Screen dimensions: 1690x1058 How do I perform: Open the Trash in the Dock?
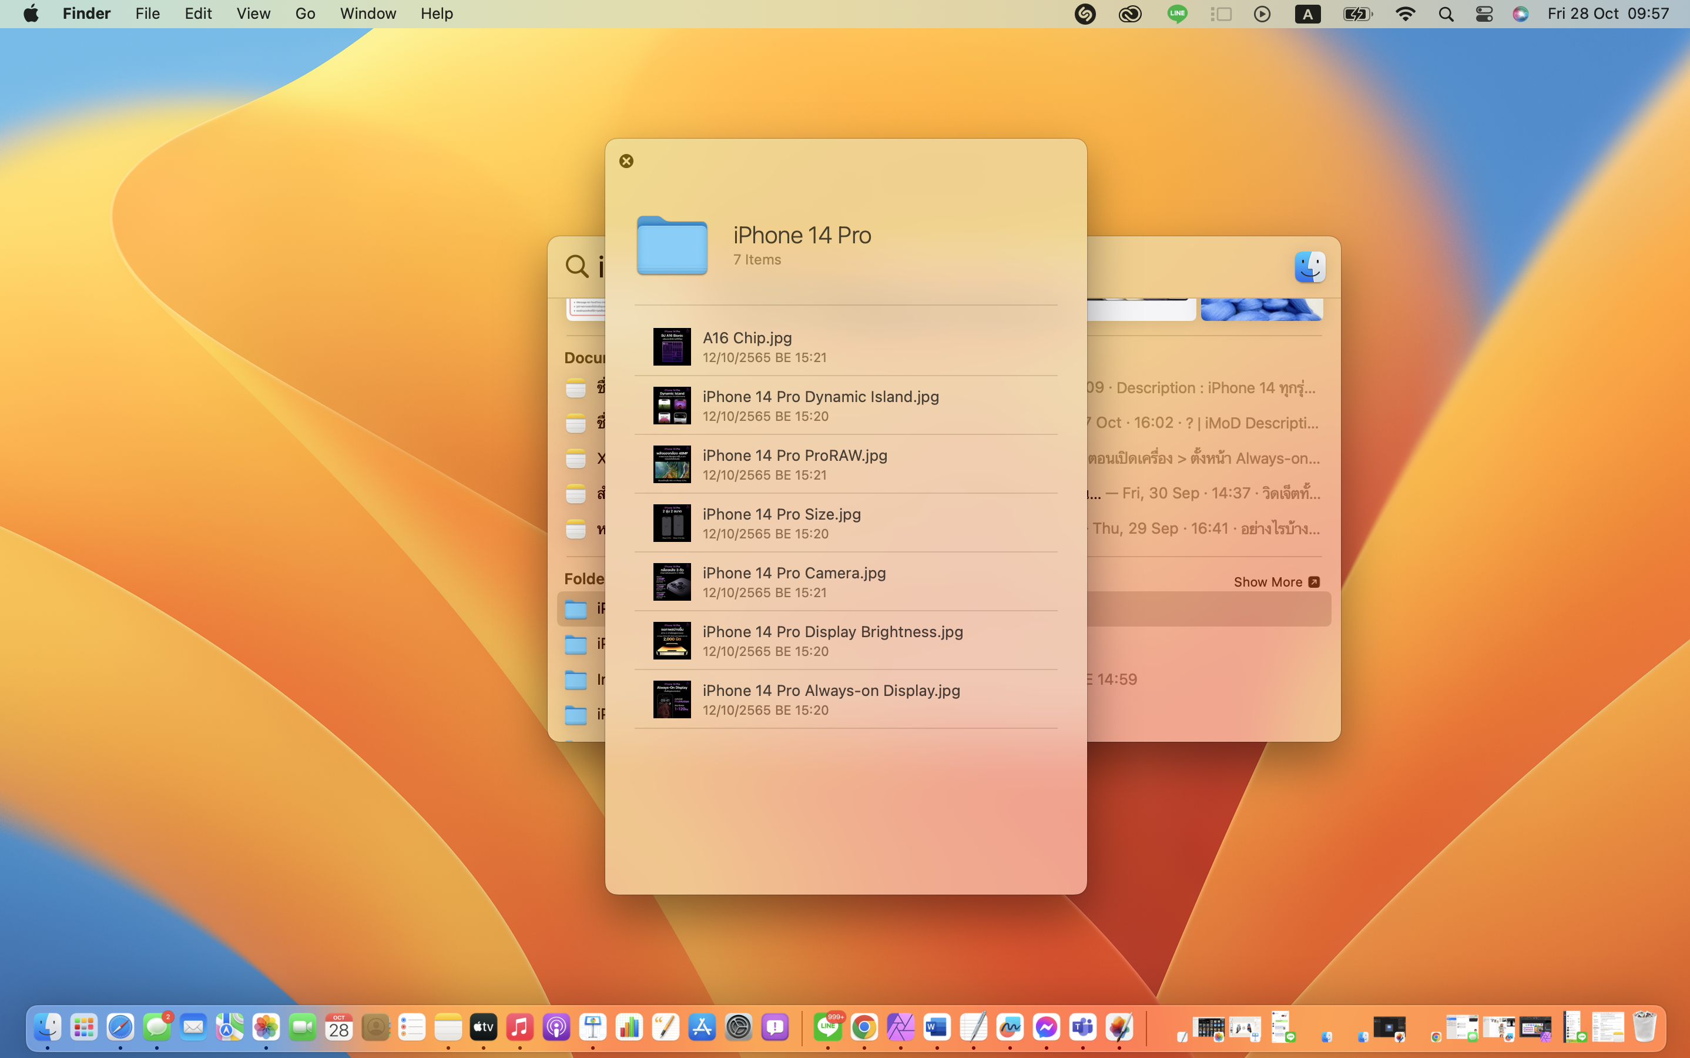pos(1644,1027)
